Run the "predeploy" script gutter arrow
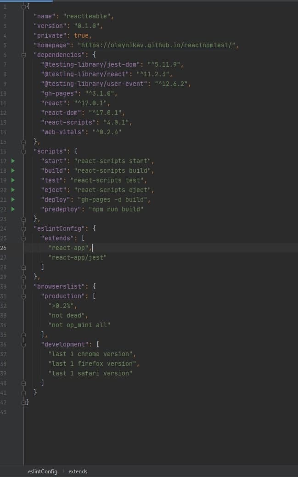298x477 pixels. pyautogui.click(x=13, y=209)
